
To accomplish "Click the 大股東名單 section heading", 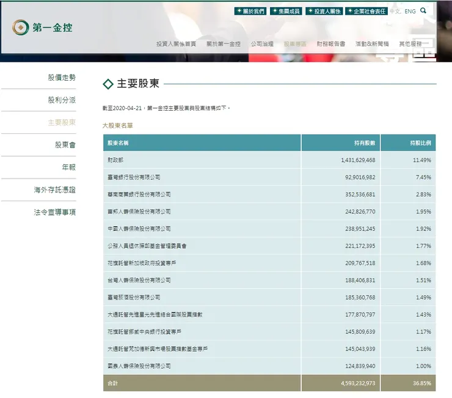I will 118,125.
